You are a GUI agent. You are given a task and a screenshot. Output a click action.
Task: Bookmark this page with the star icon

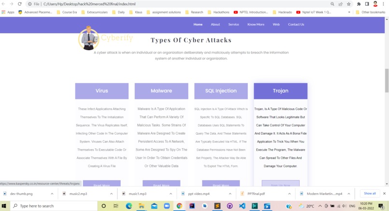(348, 4)
